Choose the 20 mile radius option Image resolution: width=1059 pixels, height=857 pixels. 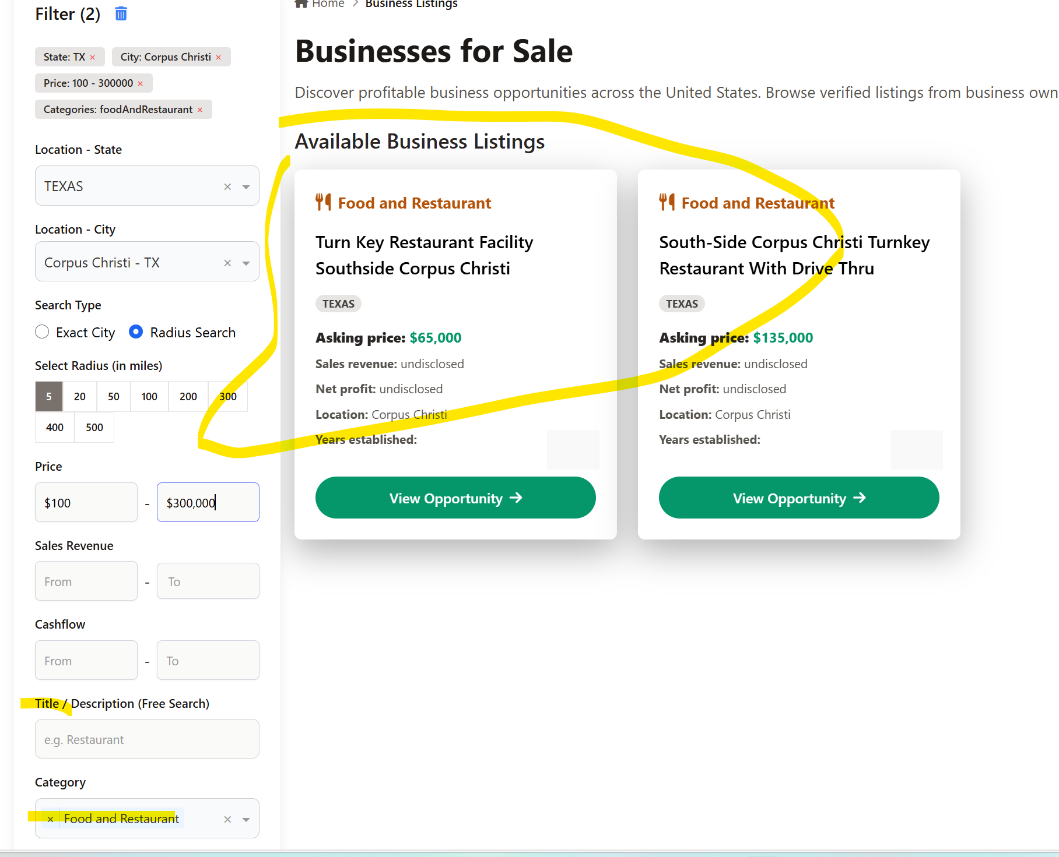80,396
